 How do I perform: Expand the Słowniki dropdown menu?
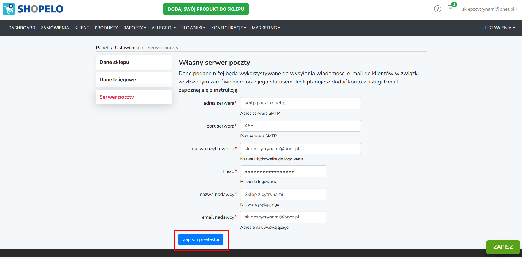(x=193, y=28)
